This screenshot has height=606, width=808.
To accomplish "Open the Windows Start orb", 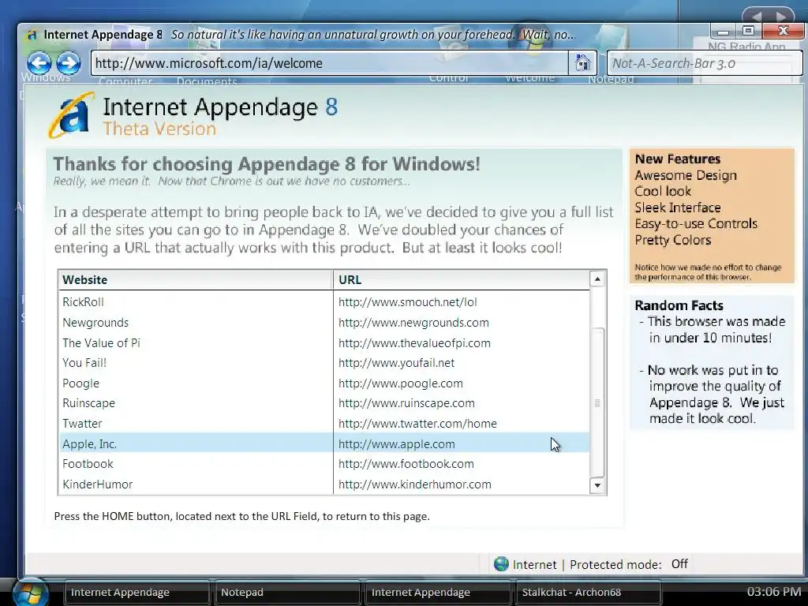I will point(31,592).
